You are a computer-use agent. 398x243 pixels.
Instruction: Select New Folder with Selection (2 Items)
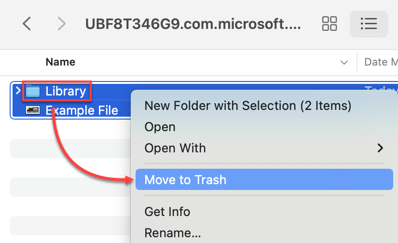click(247, 105)
